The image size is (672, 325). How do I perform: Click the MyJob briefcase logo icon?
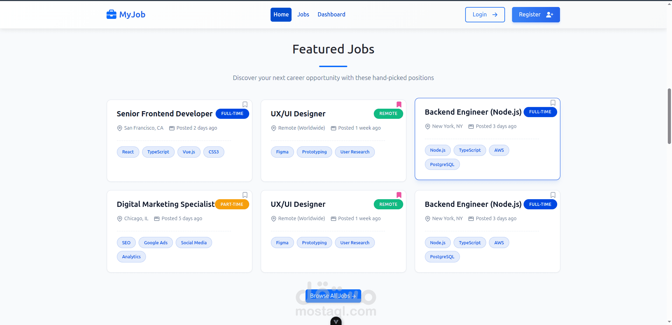tap(111, 14)
